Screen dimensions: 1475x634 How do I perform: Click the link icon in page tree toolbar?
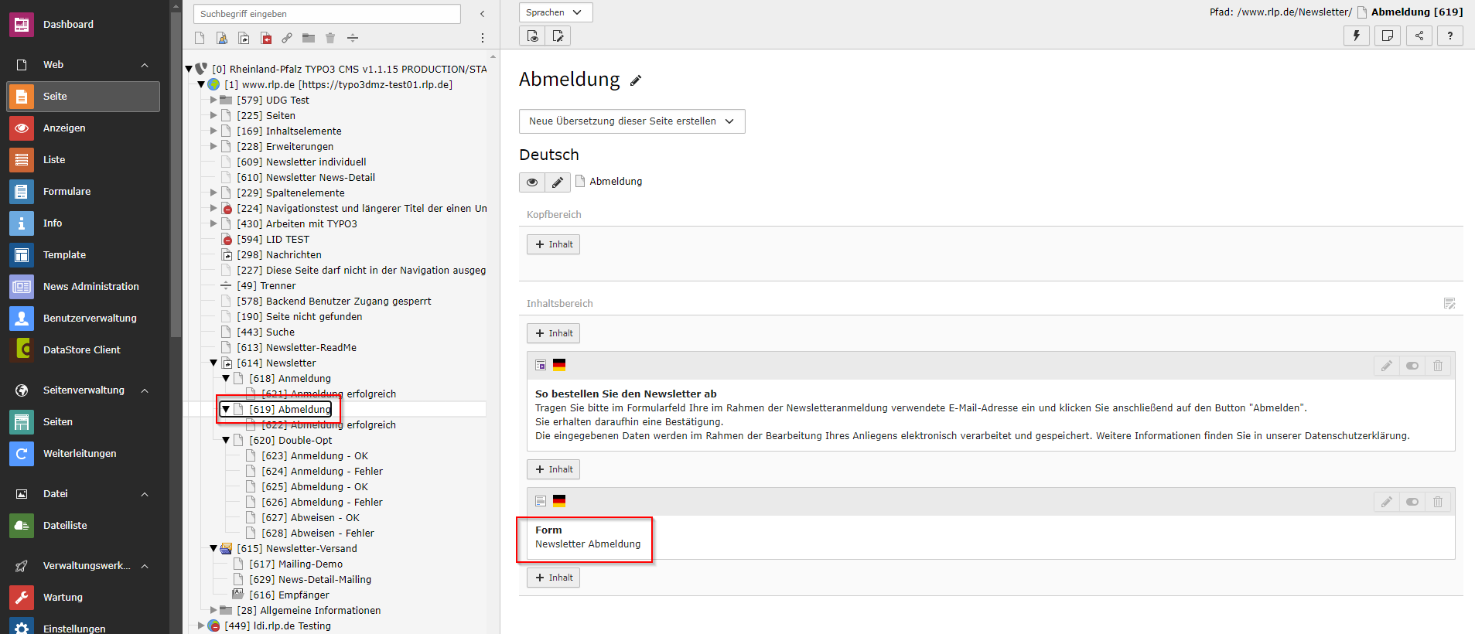tap(287, 38)
